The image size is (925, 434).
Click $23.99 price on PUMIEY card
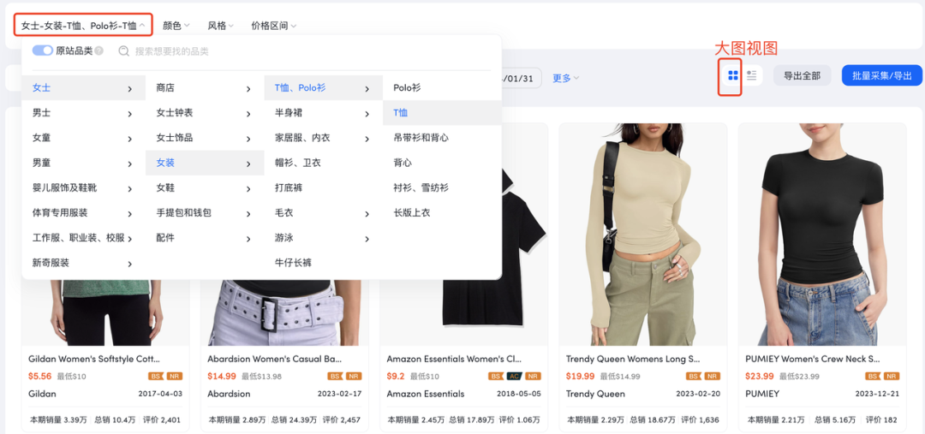pyautogui.click(x=760, y=376)
